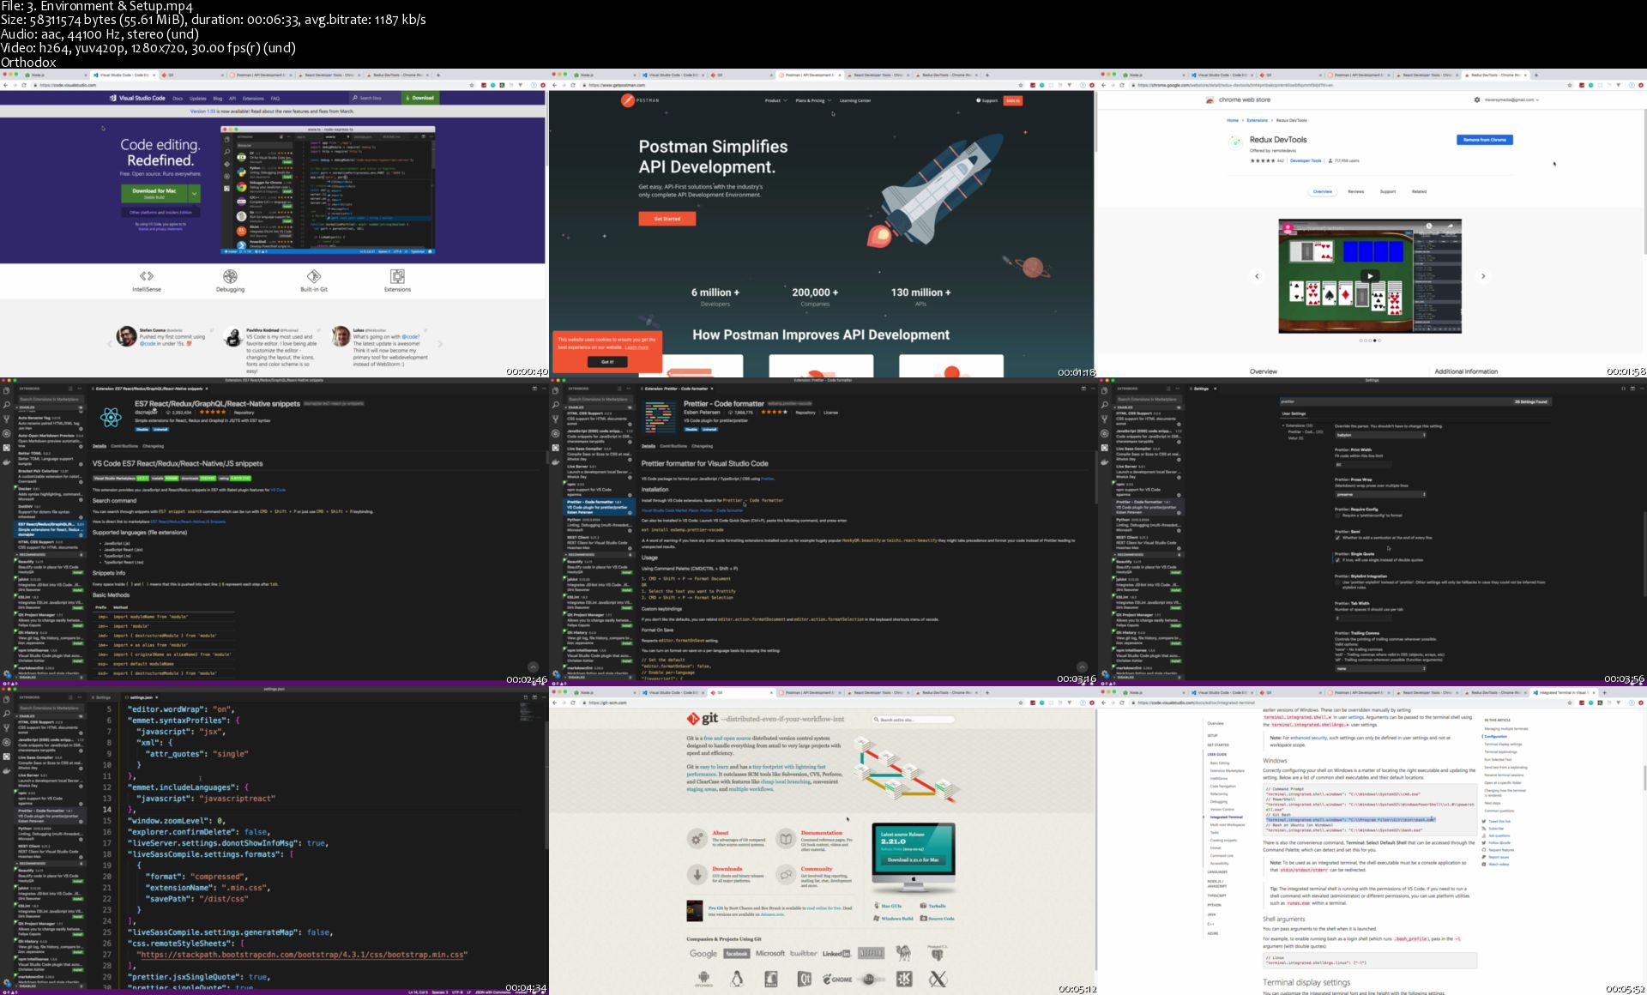Open Docker whale icon in ES7 snippets frame

pyautogui.click(x=7, y=462)
